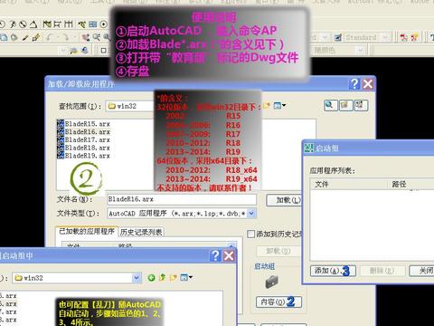Click the Pan tool icon in toolbar
Screen dimensions: 434x326
(x=86, y=37)
